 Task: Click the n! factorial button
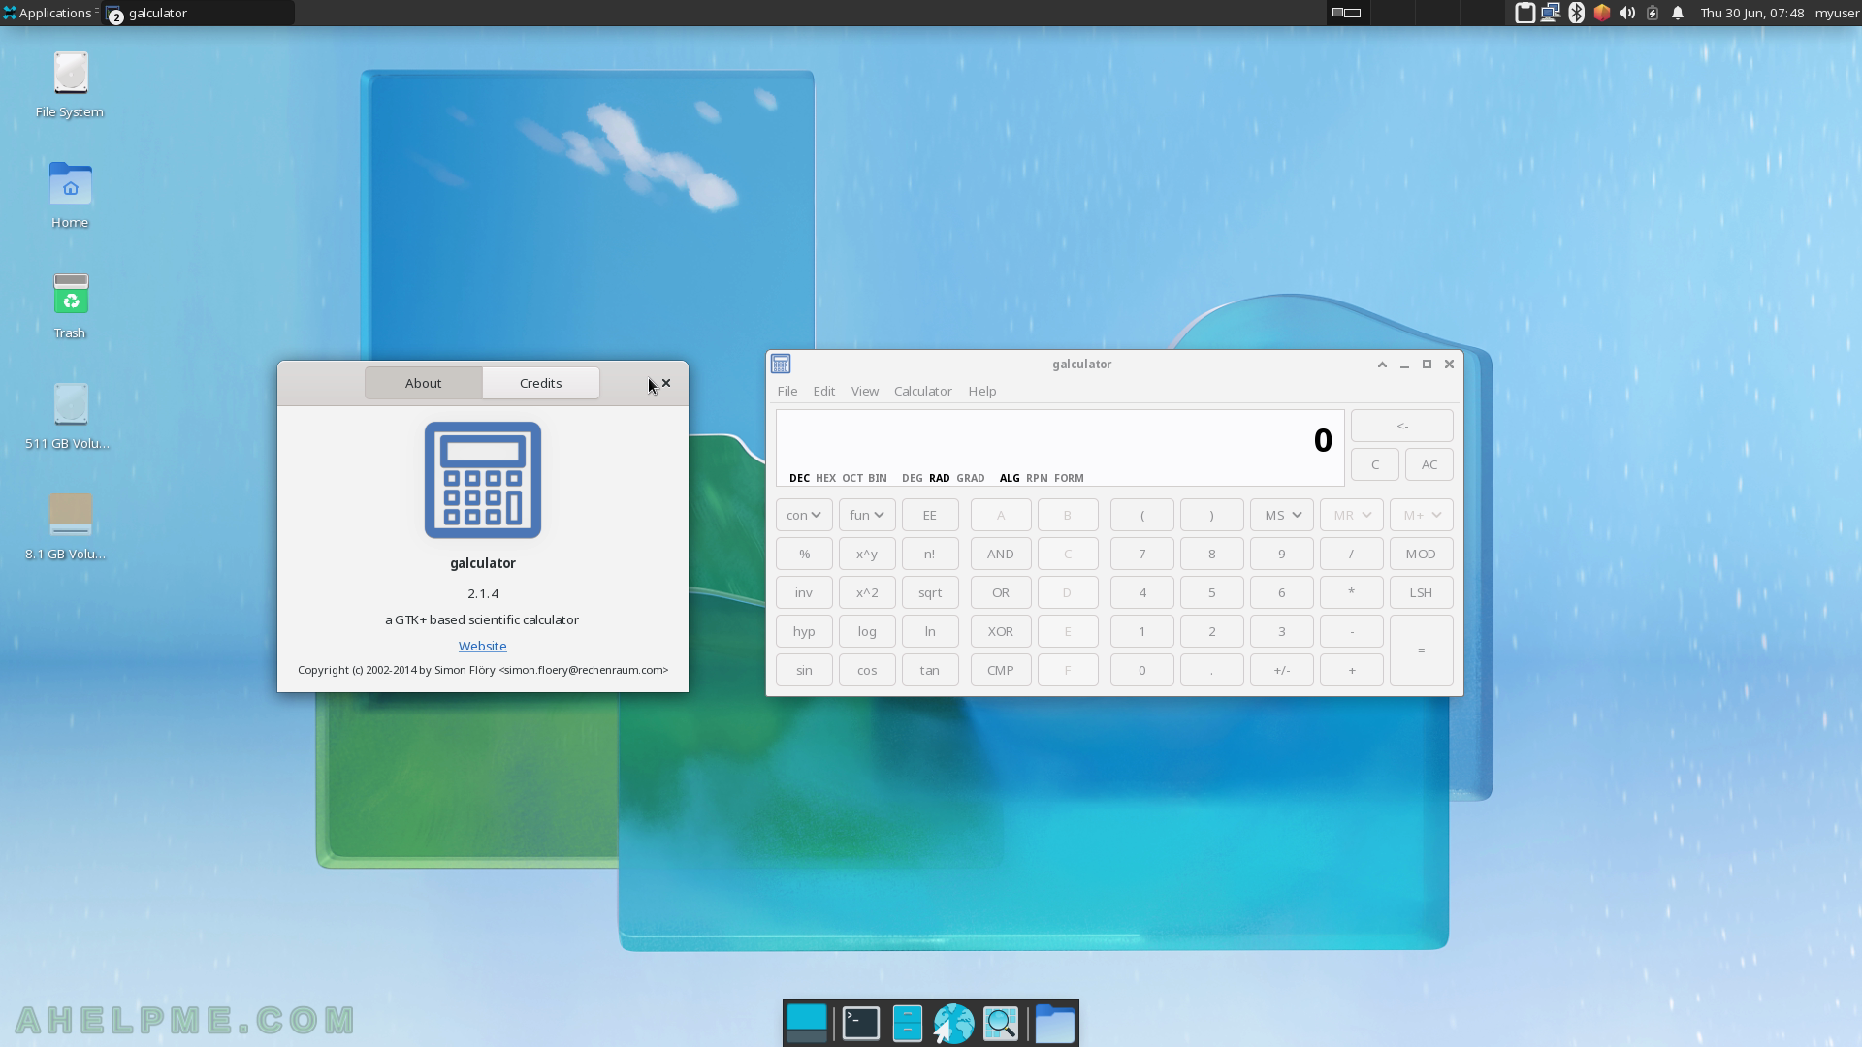click(930, 554)
